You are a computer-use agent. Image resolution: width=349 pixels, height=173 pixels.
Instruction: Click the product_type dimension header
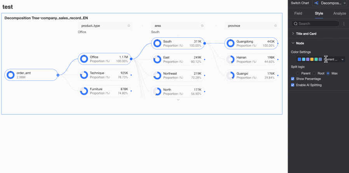[x=105, y=26]
